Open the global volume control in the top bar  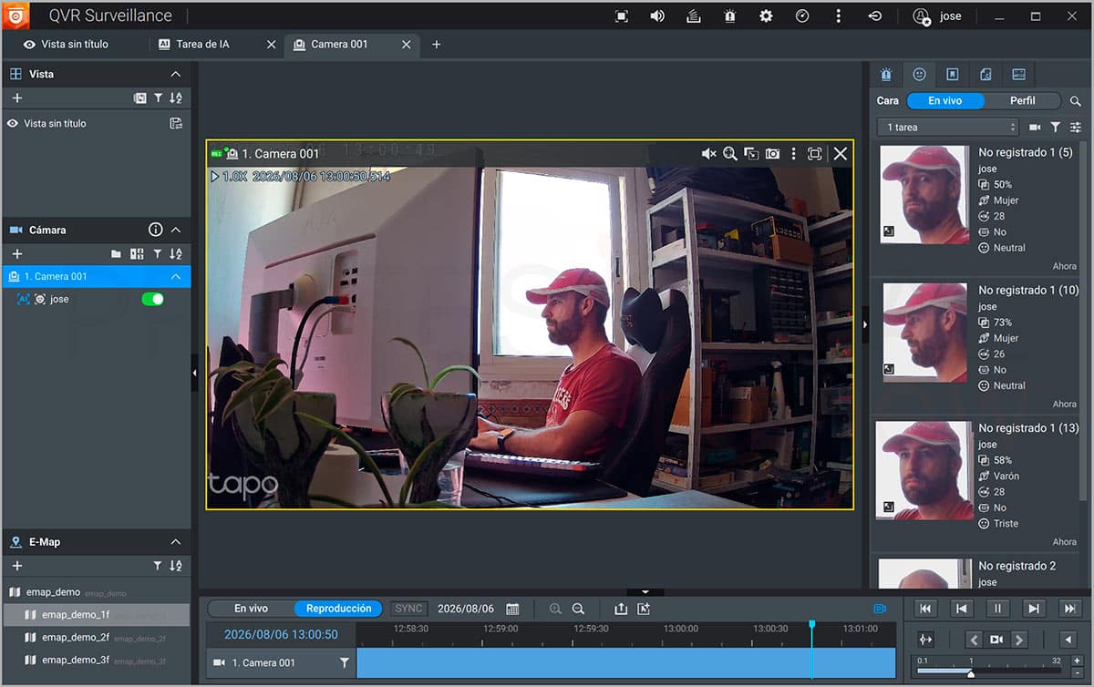click(657, 16)
